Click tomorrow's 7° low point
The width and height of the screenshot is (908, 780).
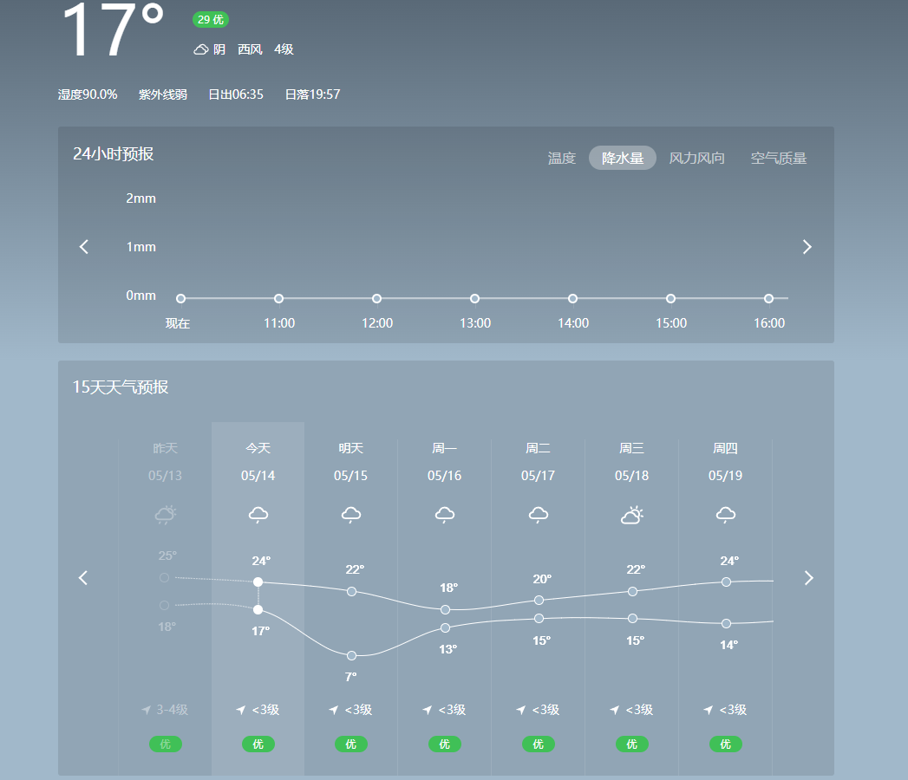(351, 655)
